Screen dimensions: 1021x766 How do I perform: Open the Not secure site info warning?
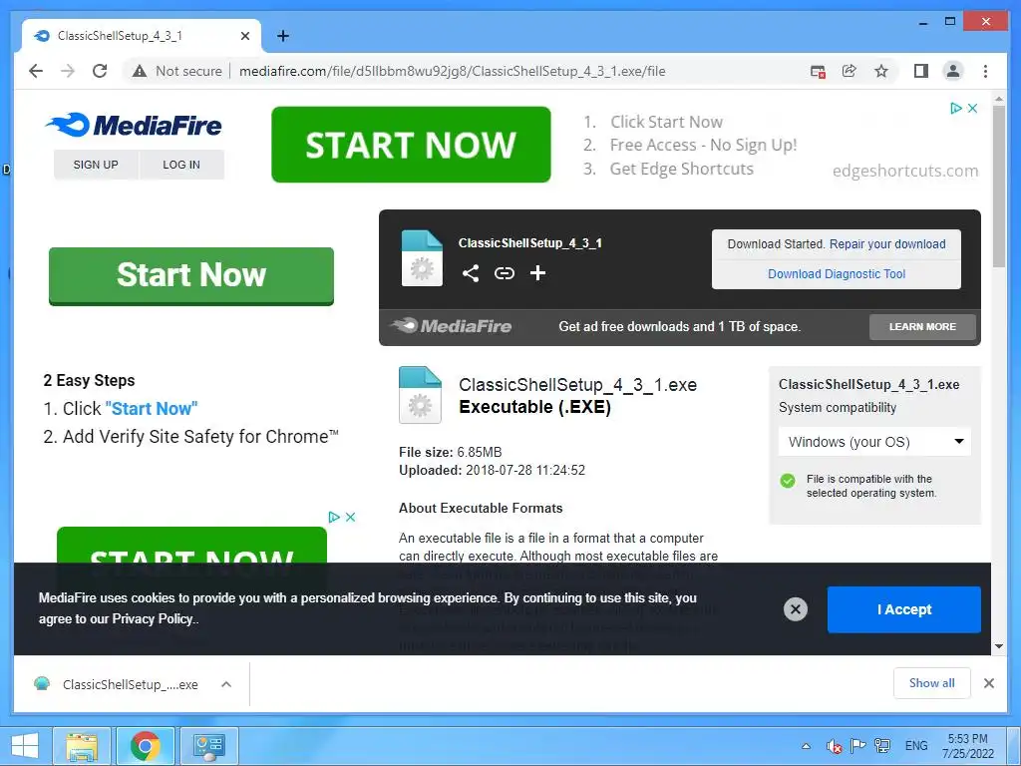coord(177,71)
